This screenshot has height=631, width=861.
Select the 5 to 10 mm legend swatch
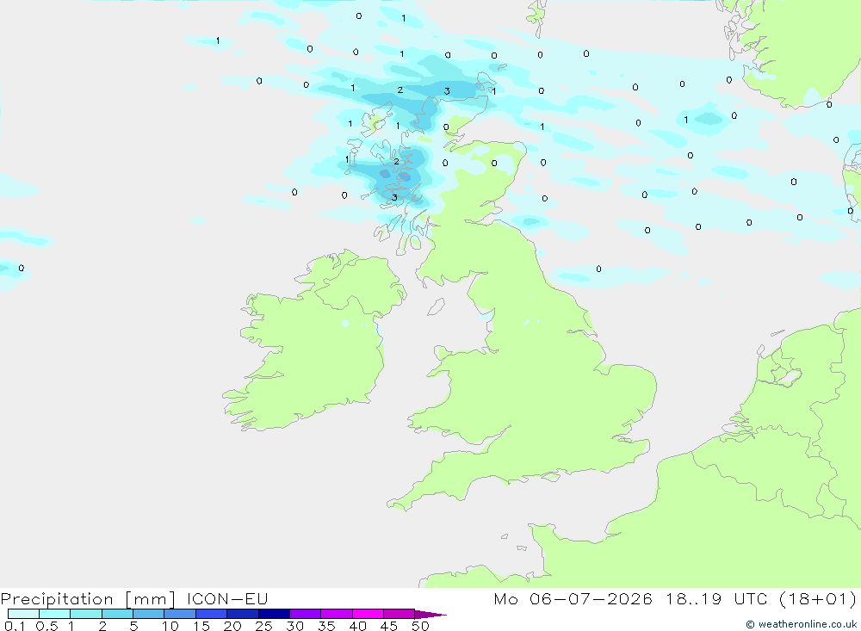(148, 614)
